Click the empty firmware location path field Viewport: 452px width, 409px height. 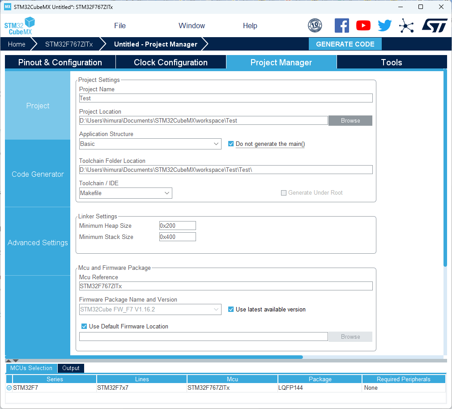point(204,337)
